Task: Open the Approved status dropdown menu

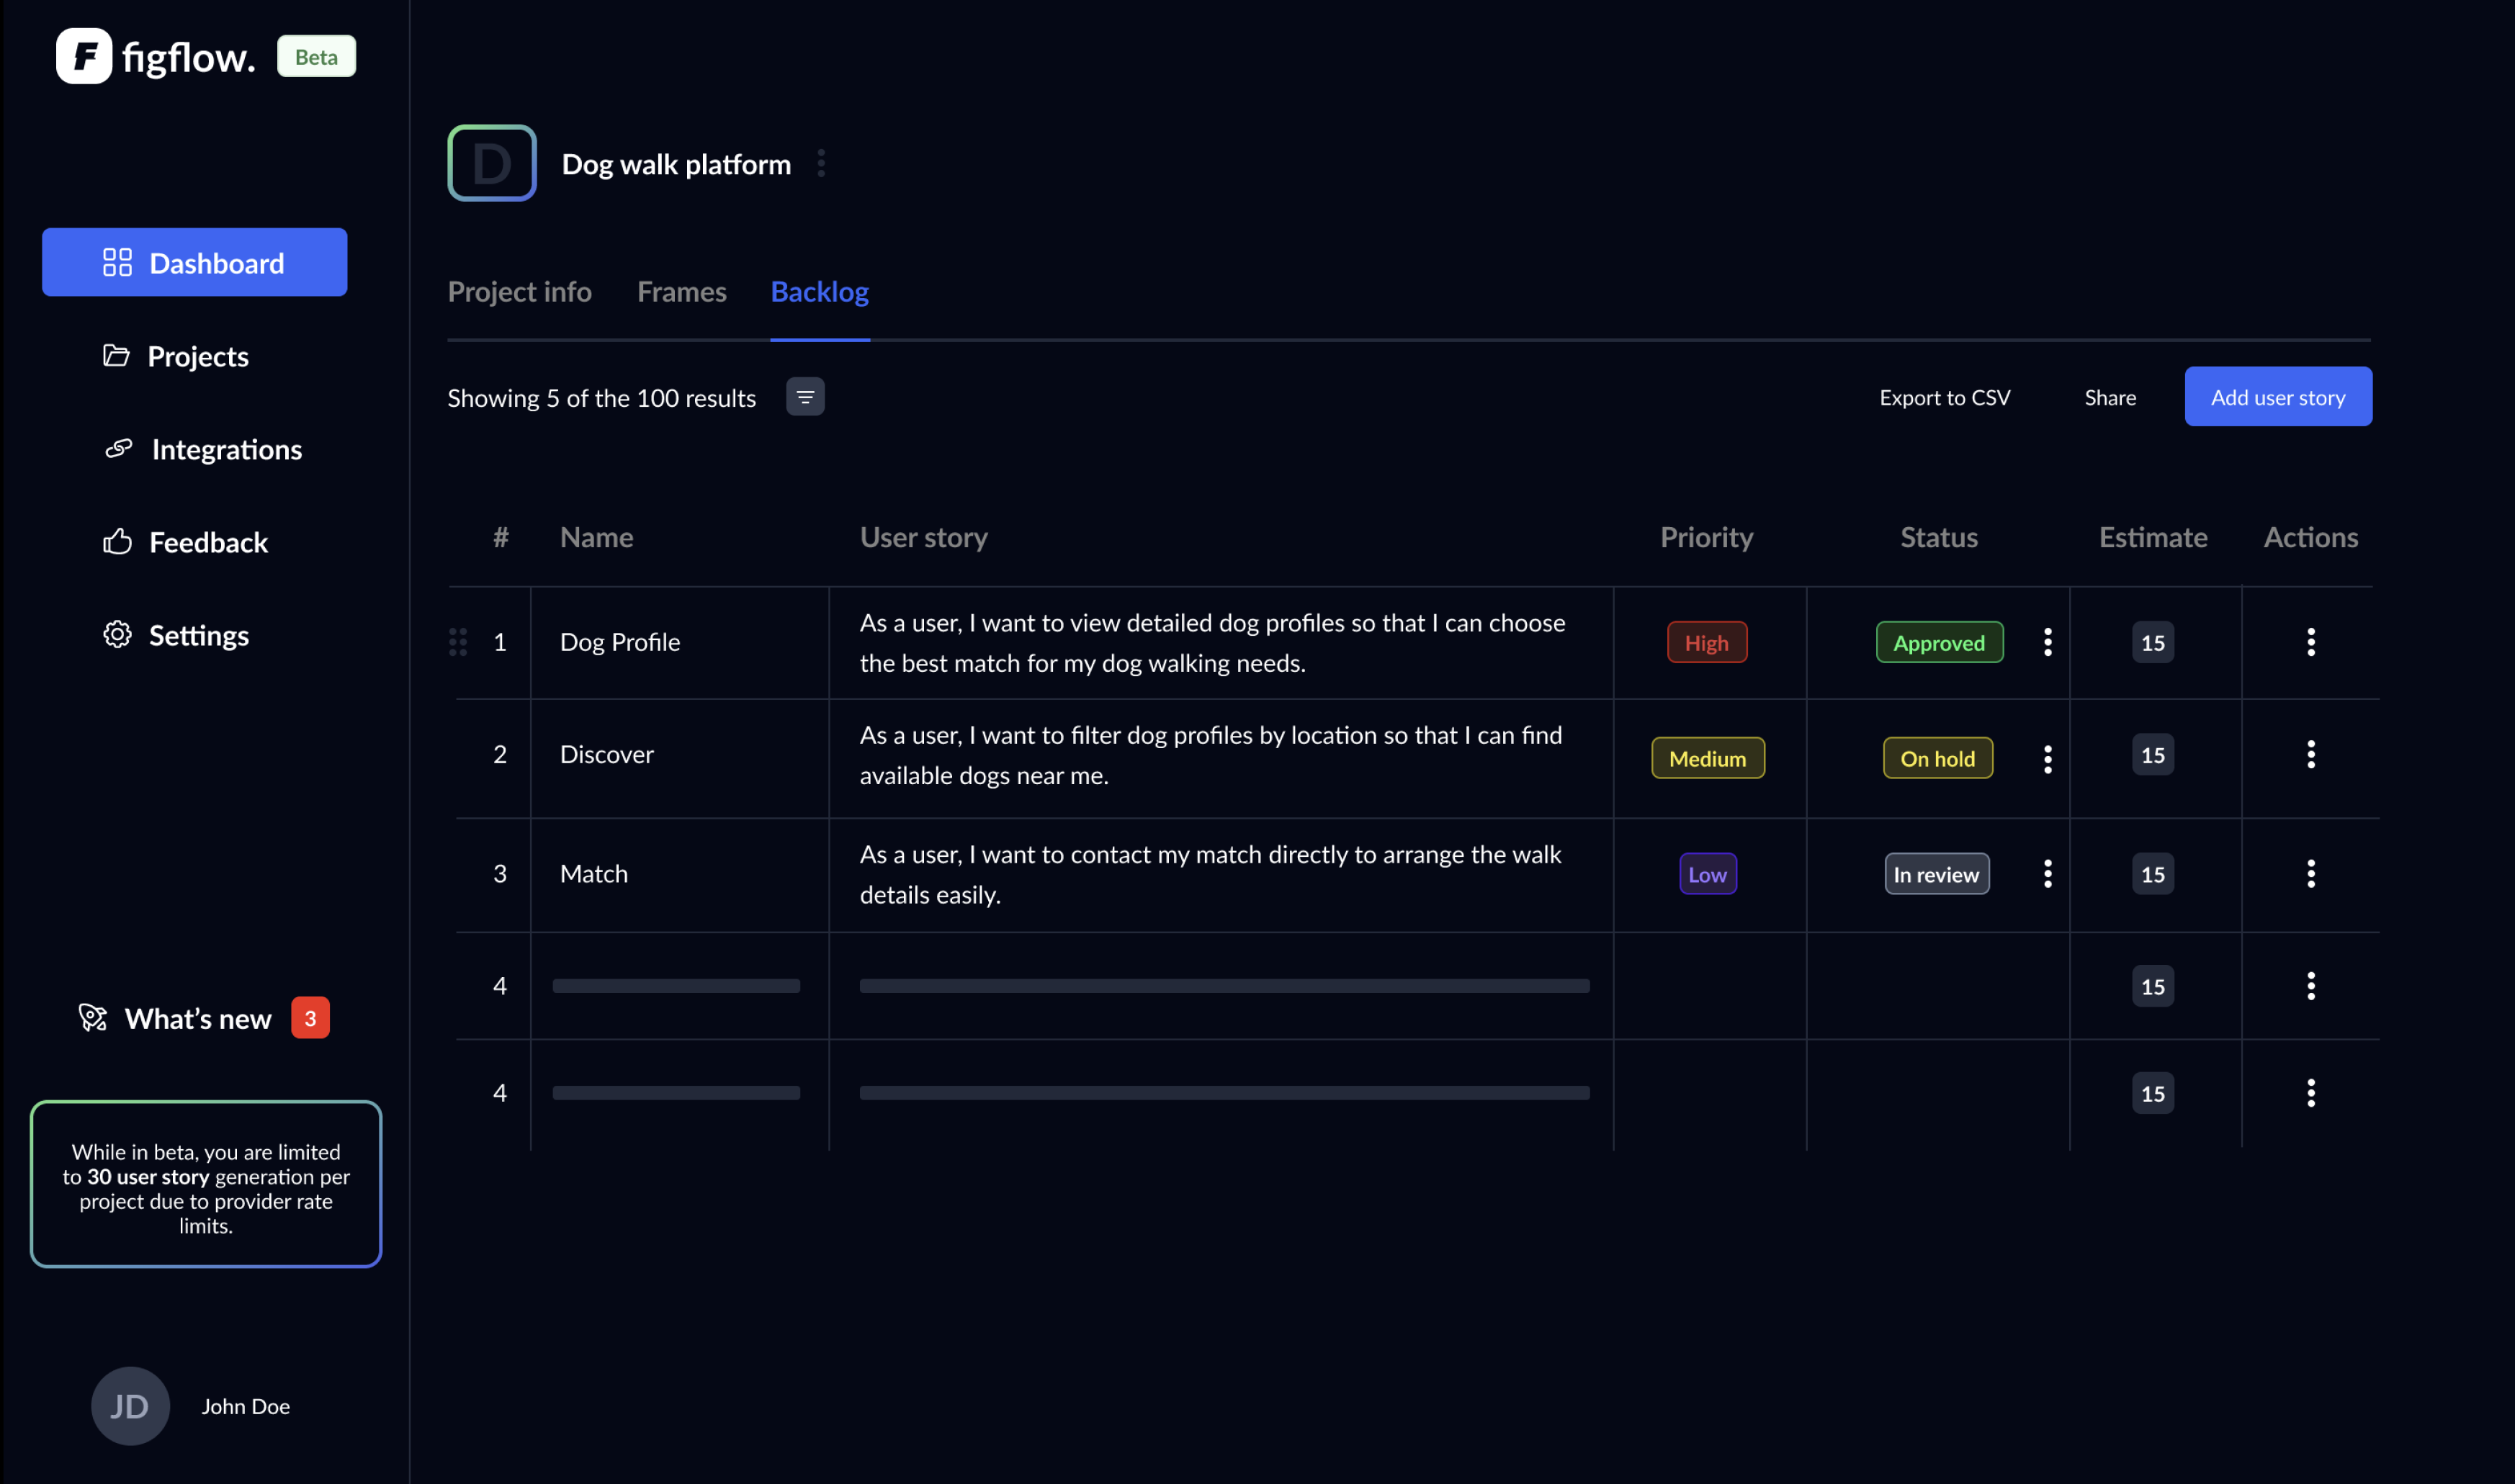Action: pyautogui.click(x=2047, y=642)
